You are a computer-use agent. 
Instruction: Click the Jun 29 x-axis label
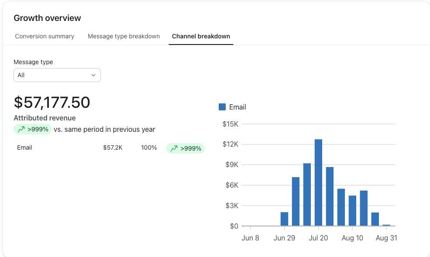pos(284,238)
